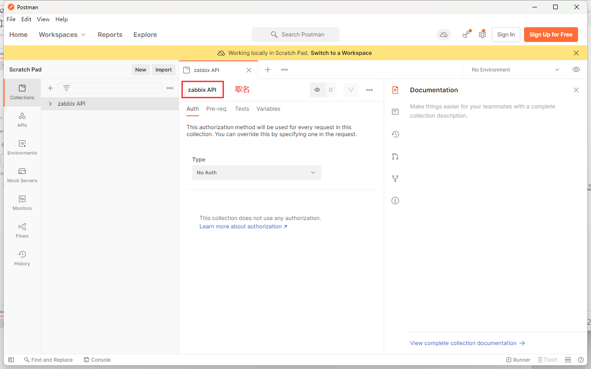Click the collections filter input field

(x=110, y=88)
